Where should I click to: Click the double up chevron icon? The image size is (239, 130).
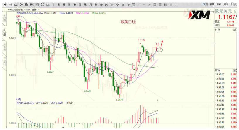pos(123,5)
